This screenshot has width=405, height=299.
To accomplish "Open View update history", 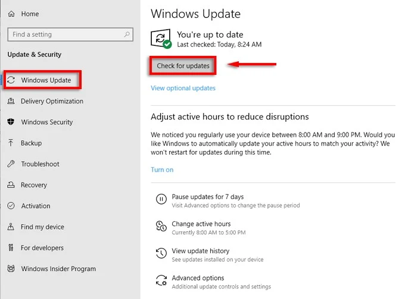I will tap(201, 251).
